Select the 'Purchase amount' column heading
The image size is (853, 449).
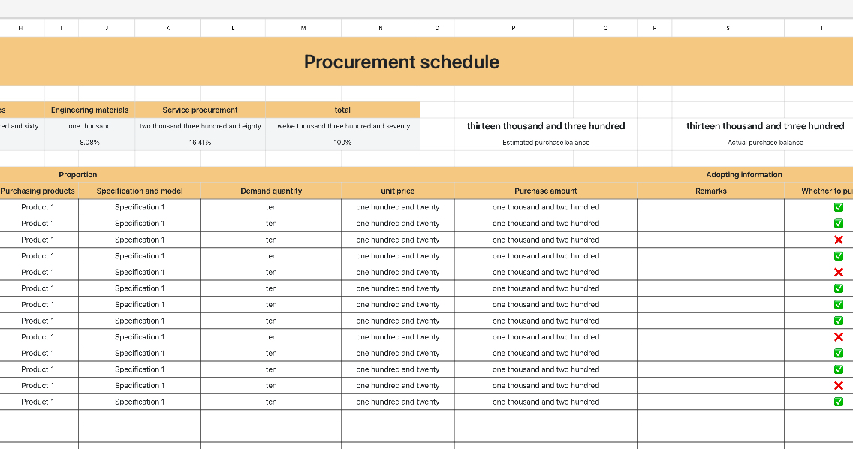point(546,191)
